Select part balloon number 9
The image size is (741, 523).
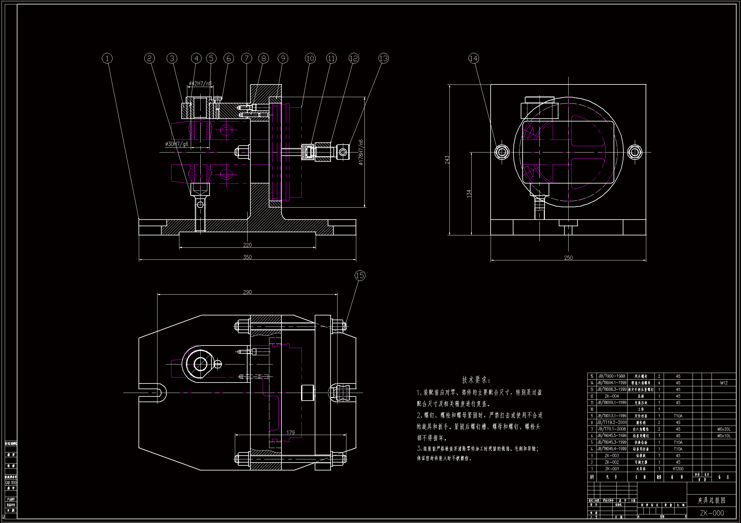[x=283, y=58]
